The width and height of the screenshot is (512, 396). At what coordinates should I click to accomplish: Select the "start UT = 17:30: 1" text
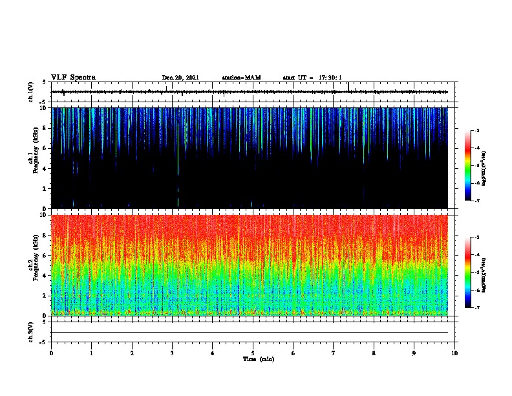[312, 78]
